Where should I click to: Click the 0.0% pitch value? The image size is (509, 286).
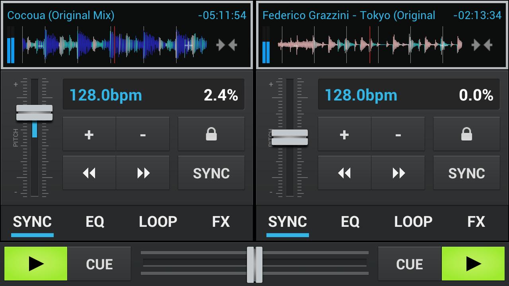[x=476, y=95]
